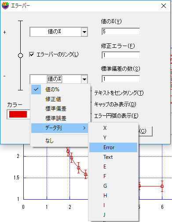Pick column I from the submenu
This screenshot has height=222, width=172.
(x=113, y=205)
